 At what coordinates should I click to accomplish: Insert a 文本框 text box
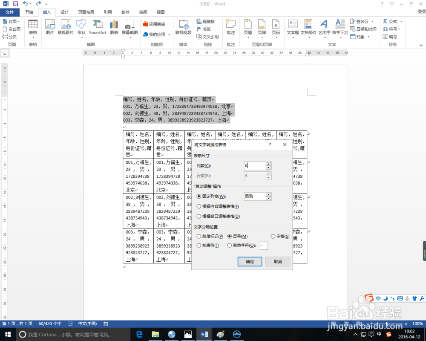[x=293, y=28]
